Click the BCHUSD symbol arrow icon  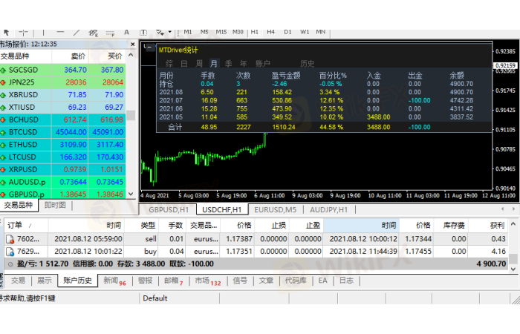[x=3, y=120]
